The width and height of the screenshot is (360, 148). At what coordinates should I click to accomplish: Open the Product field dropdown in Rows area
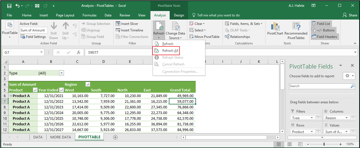point(312,132)
